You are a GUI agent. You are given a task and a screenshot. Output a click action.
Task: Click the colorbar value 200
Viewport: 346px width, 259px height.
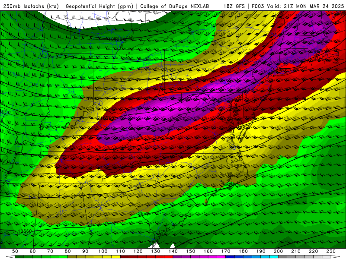click(278, 251)
